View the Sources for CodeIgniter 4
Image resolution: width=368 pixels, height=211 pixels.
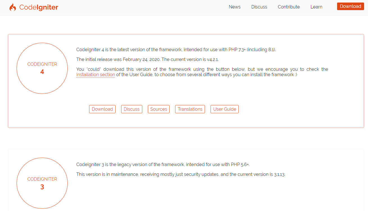point(159,109)
